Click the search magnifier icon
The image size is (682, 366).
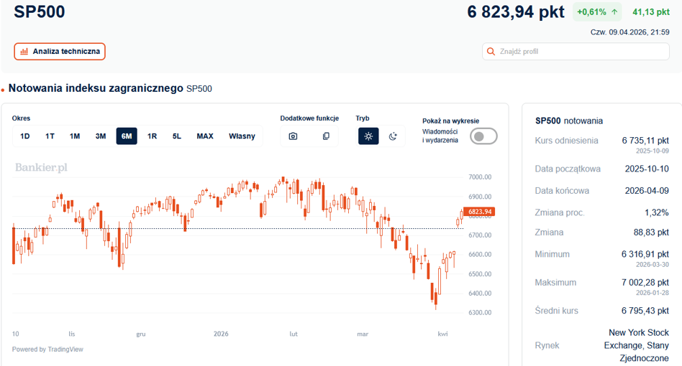(491, 52)
